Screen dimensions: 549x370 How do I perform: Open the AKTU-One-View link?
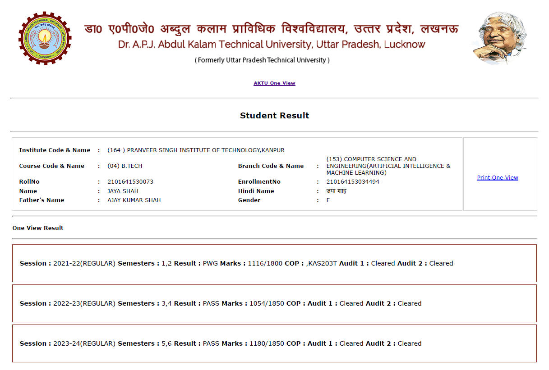point(274,83)
